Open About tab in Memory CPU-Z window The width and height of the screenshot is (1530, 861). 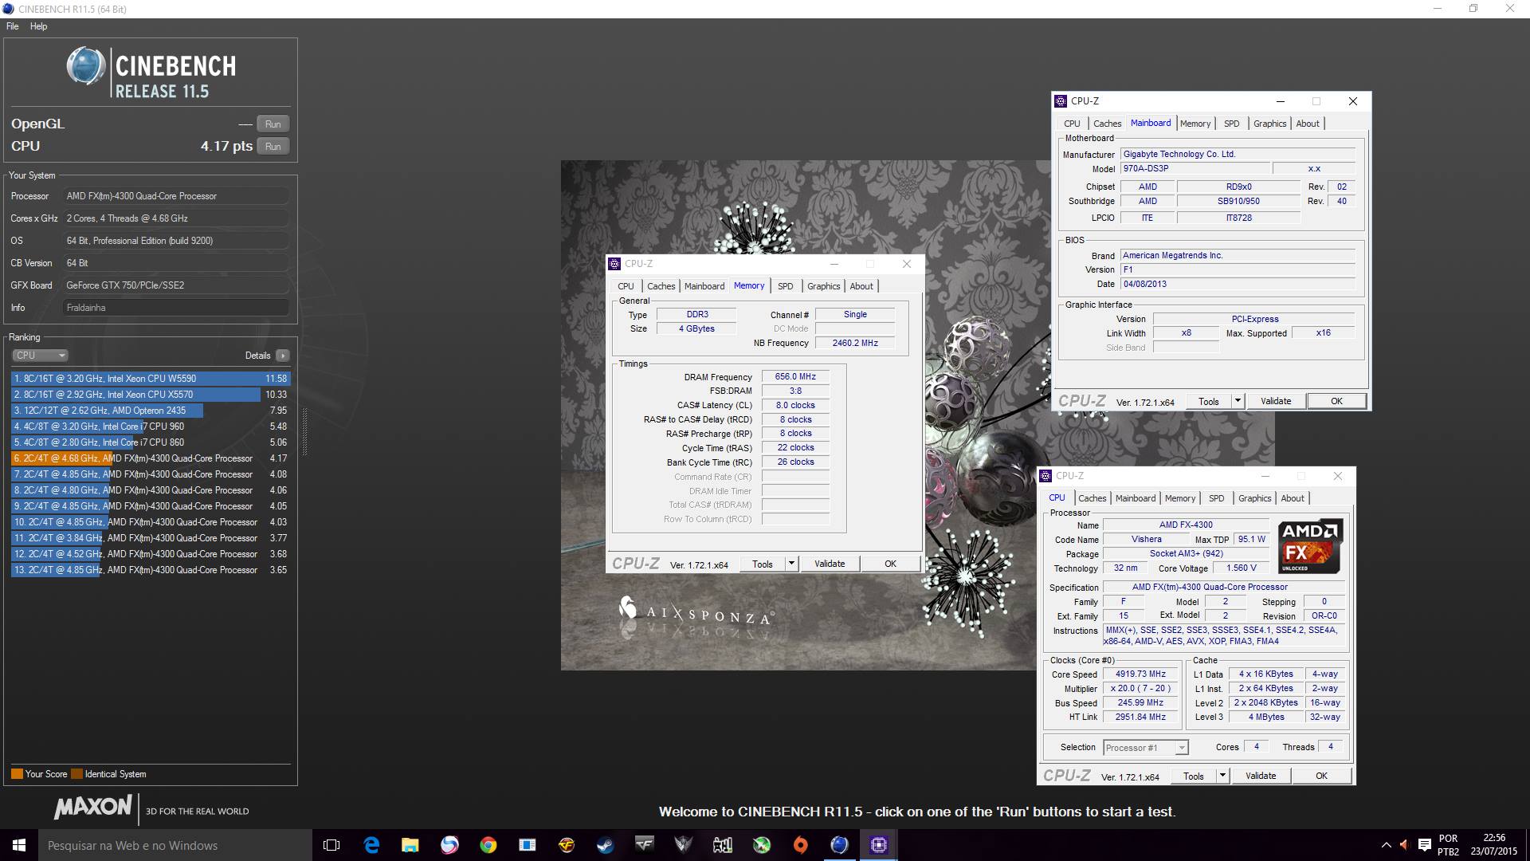861,286
